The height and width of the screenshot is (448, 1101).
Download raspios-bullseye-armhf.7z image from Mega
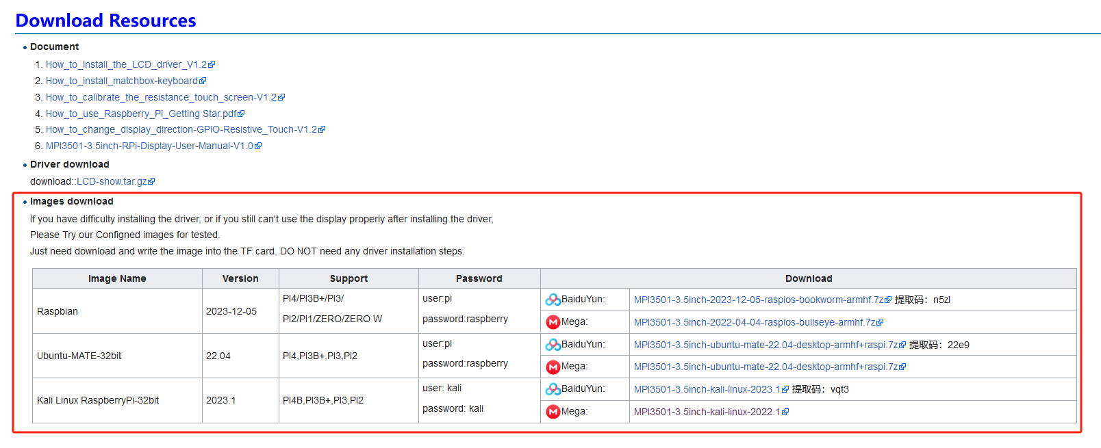755,322
